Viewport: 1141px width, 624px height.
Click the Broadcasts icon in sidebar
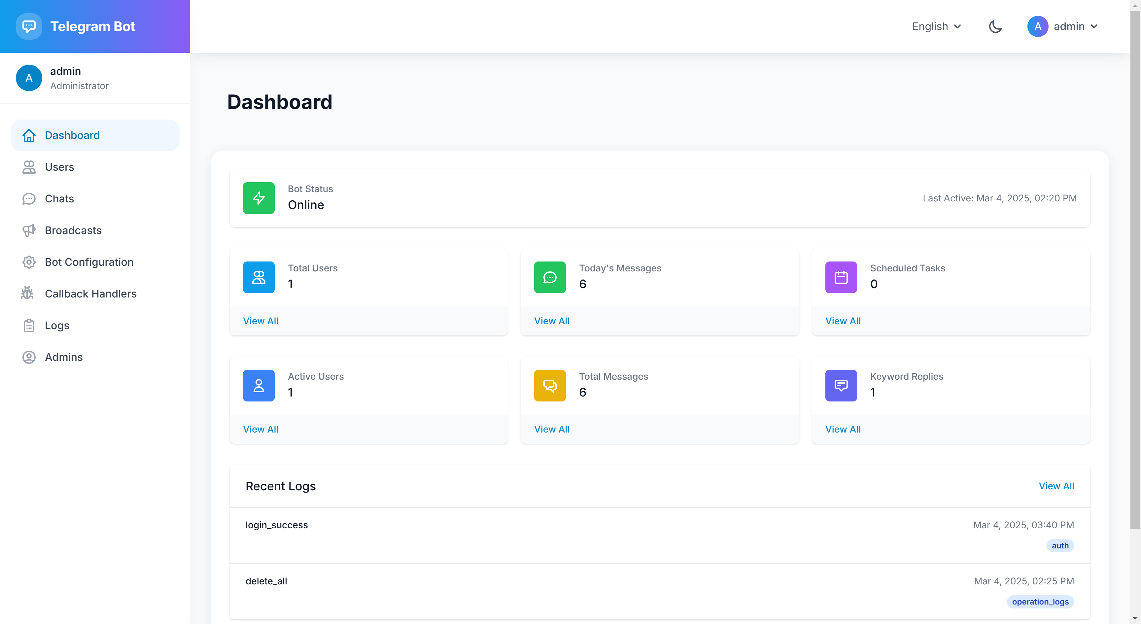(28, 230)
